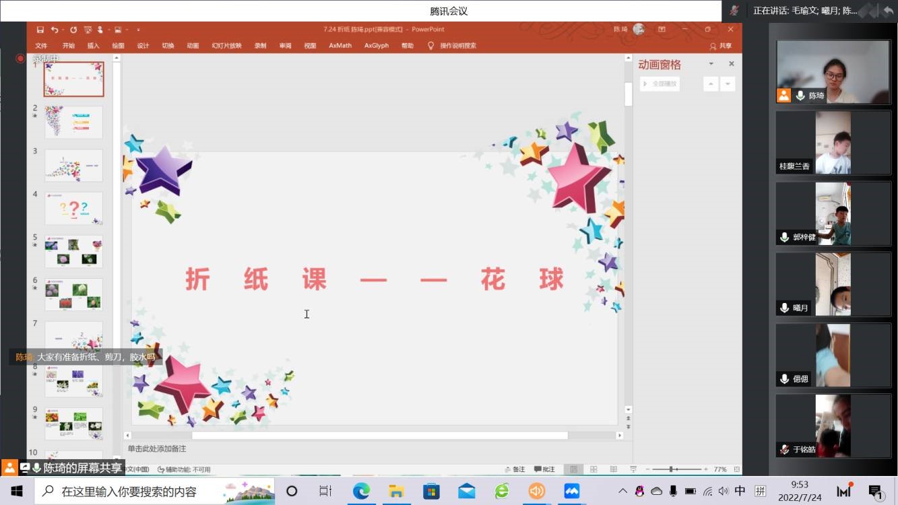The image size is (898, 505).
Task: Expand the 动画窗格 panel options dropdown
Action: pos(711,64)
